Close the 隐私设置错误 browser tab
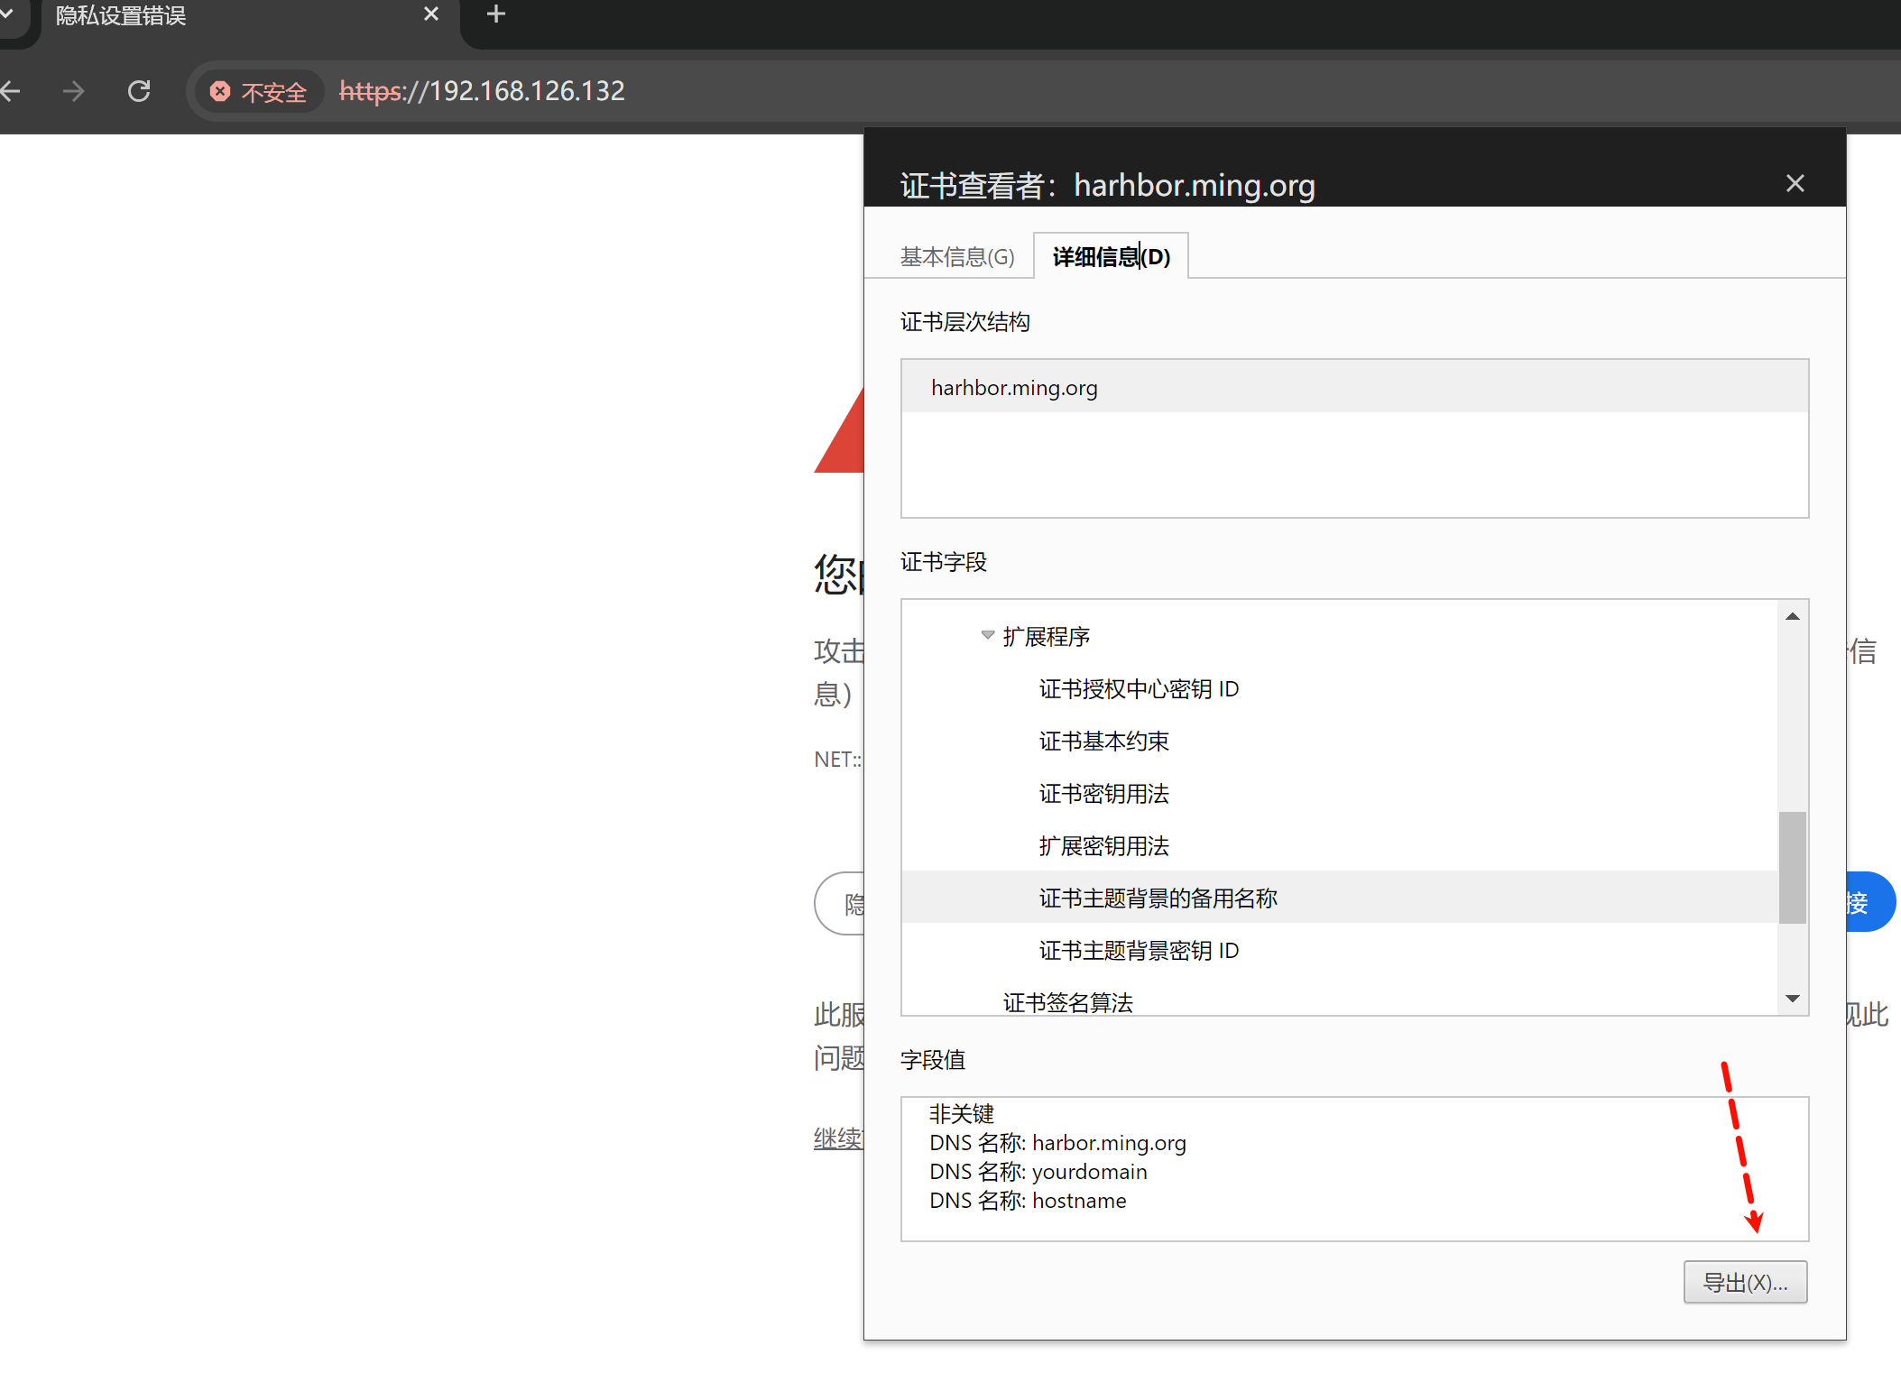The image size is (1901, 1373). tap(431, 14)
